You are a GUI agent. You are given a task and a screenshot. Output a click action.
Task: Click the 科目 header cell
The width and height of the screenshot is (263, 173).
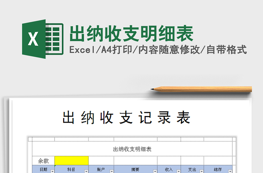72,169
